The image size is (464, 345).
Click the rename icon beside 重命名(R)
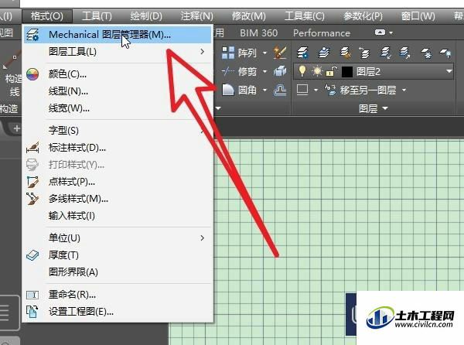pos(32,295)
